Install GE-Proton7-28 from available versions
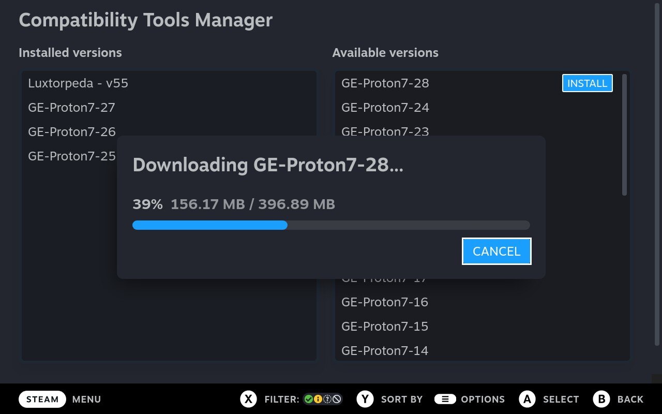The width and height of the screenshot is (662, 414). click(x=588, y=83)
